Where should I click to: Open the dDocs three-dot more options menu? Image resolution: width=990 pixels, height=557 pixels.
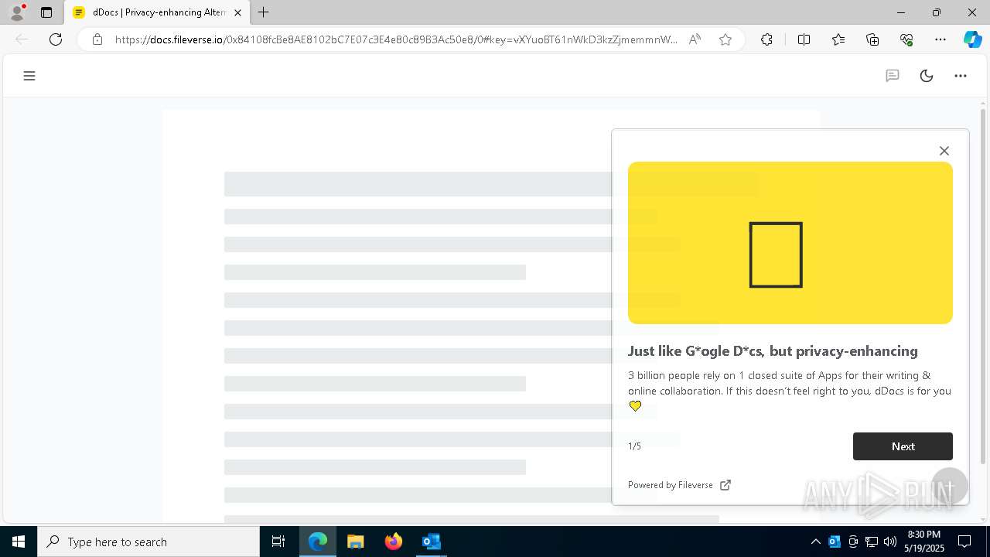[961, 76]
